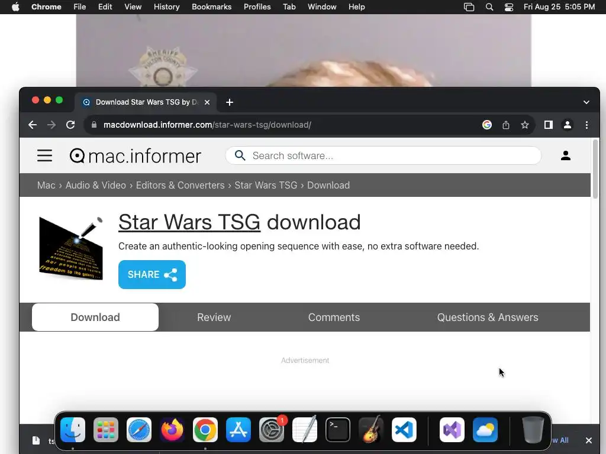This screenshot has height=454, width=606.
Task: Click Audio & Video breadcrumb link
Action: pos(95,185)
